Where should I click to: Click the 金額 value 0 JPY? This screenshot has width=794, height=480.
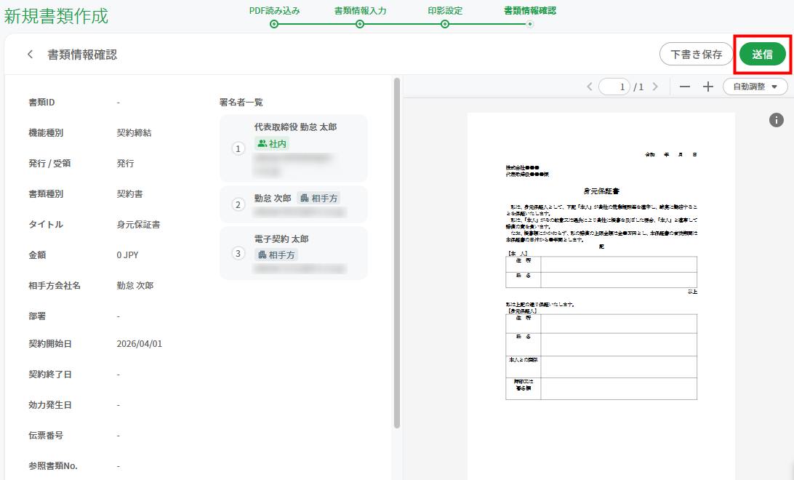point(128,255)
